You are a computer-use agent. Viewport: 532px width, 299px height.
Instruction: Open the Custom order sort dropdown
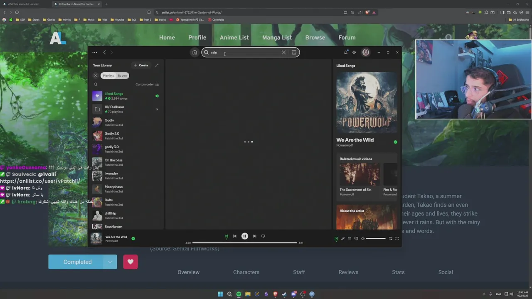(x=147, y=84)
